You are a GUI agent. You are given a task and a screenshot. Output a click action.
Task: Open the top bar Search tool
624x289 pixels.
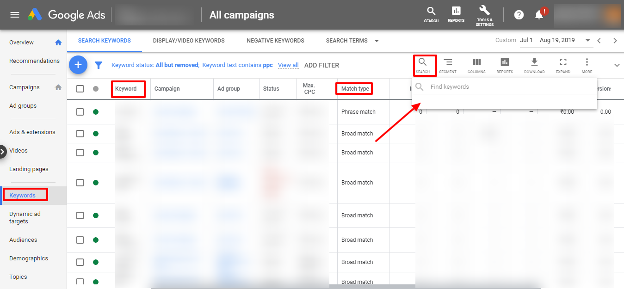click(431, 14)
